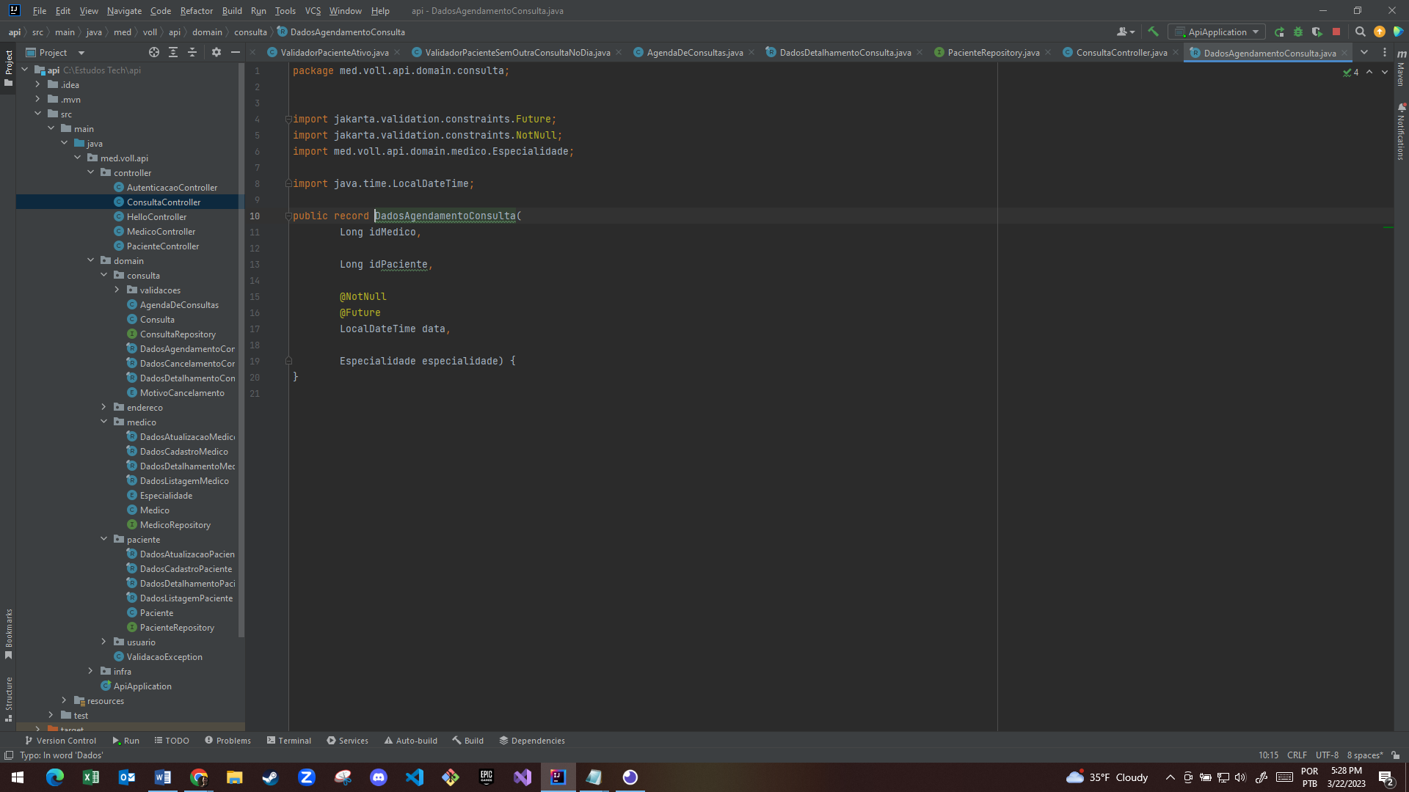The width and height of the screenshot is (1409, 792).
Task: Click the orange IDE update arrow icon
Action: tap(1380, 32)
